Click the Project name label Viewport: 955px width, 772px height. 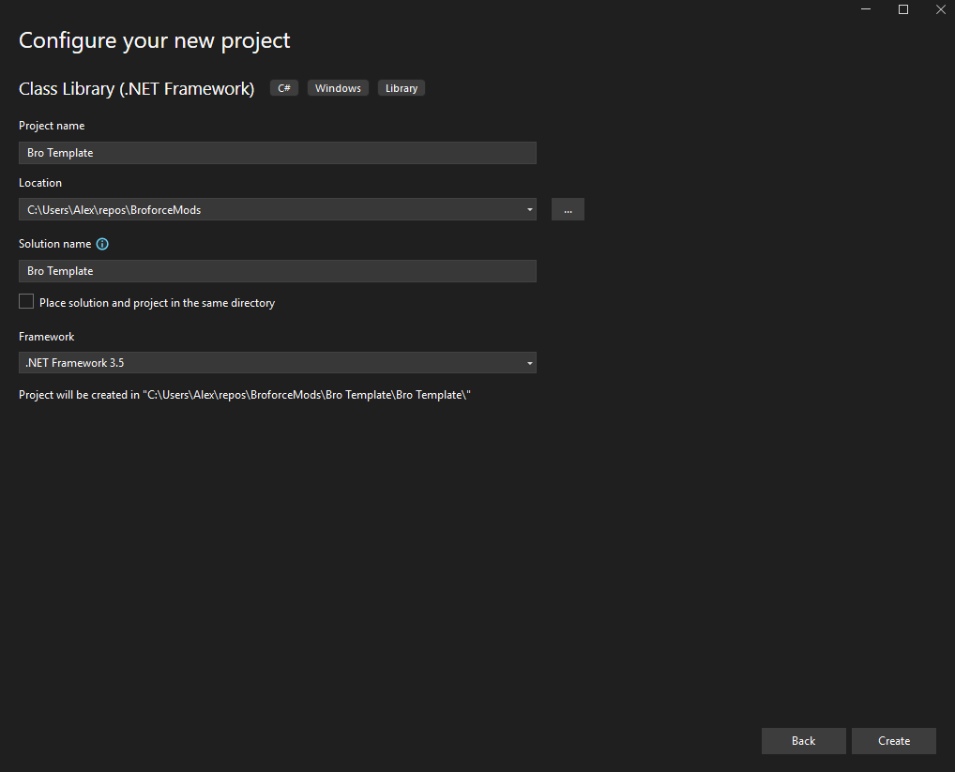(x=52, y=126)
